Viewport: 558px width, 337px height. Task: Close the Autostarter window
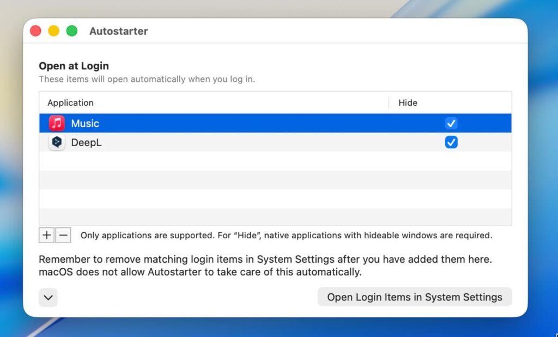(35, 31)
